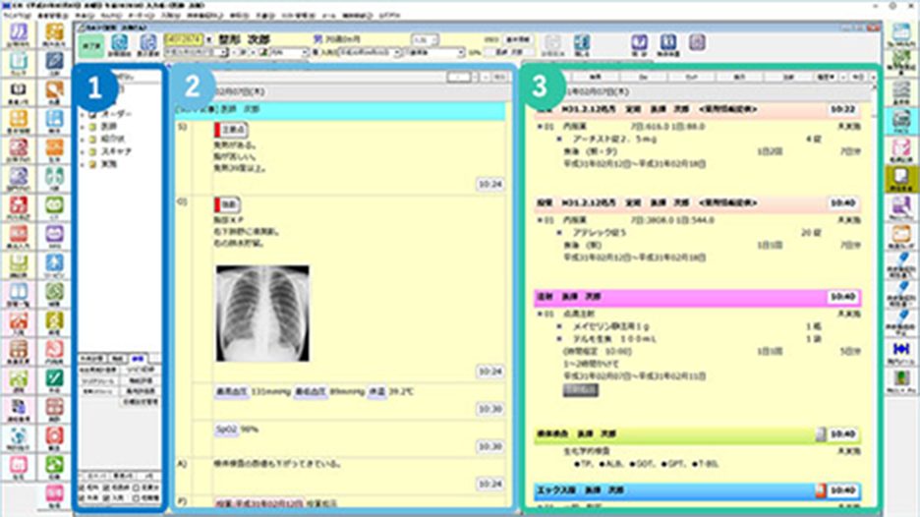Screen dimensions: 920x517
Task: Open the dropdown arrow beside the patient ID
Action: point(208,40)
